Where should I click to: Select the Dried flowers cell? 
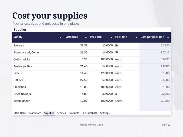38,94
